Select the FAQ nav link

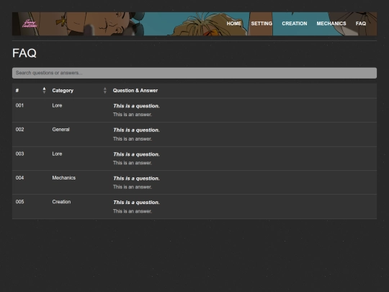pos(361,24)
